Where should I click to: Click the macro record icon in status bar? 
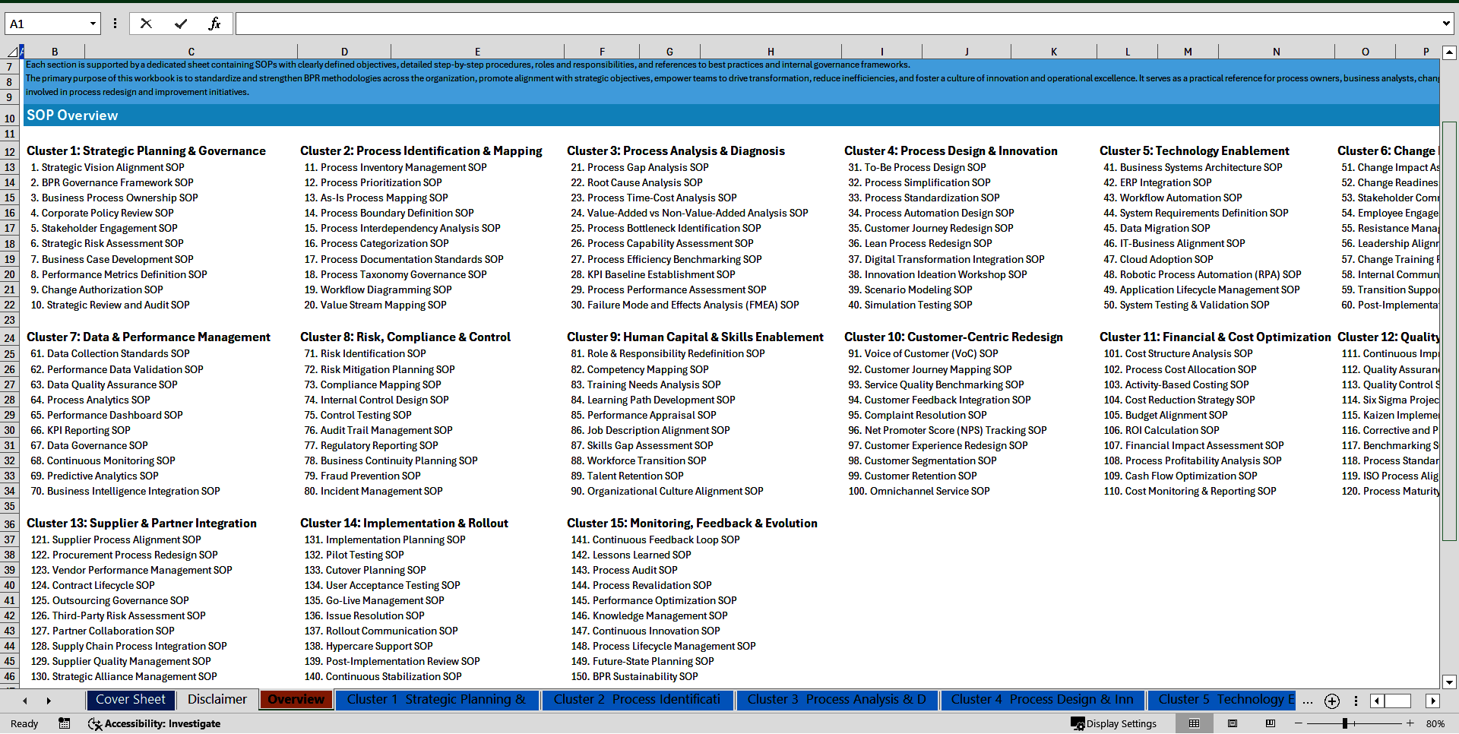click(x=65, y=723)
